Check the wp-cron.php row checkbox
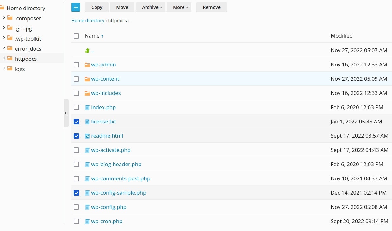The image size is (392, 231). pyautogui.click(x=76, y=221)
